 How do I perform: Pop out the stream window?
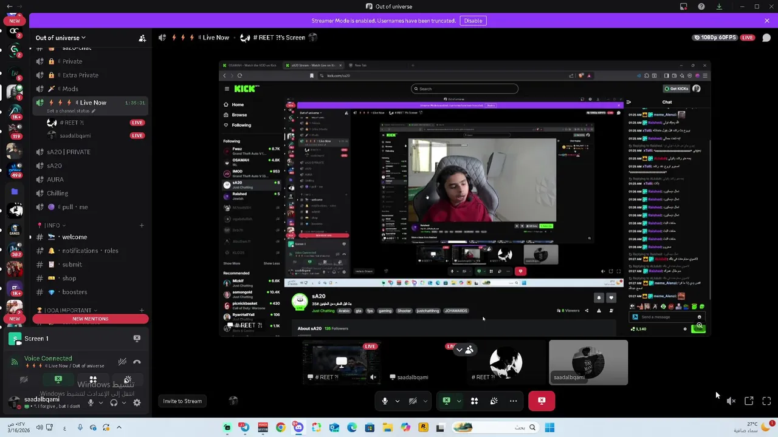(749, 401)
